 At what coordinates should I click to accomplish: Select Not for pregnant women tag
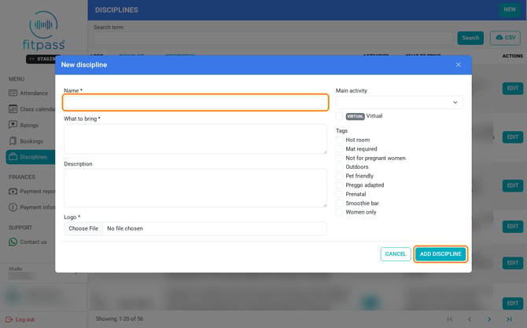pyautogui.click(x=340, y=158)
